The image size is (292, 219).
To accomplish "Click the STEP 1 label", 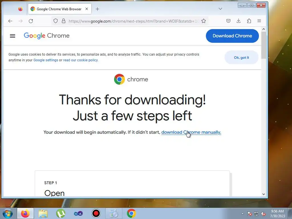I will click(50, 183).
